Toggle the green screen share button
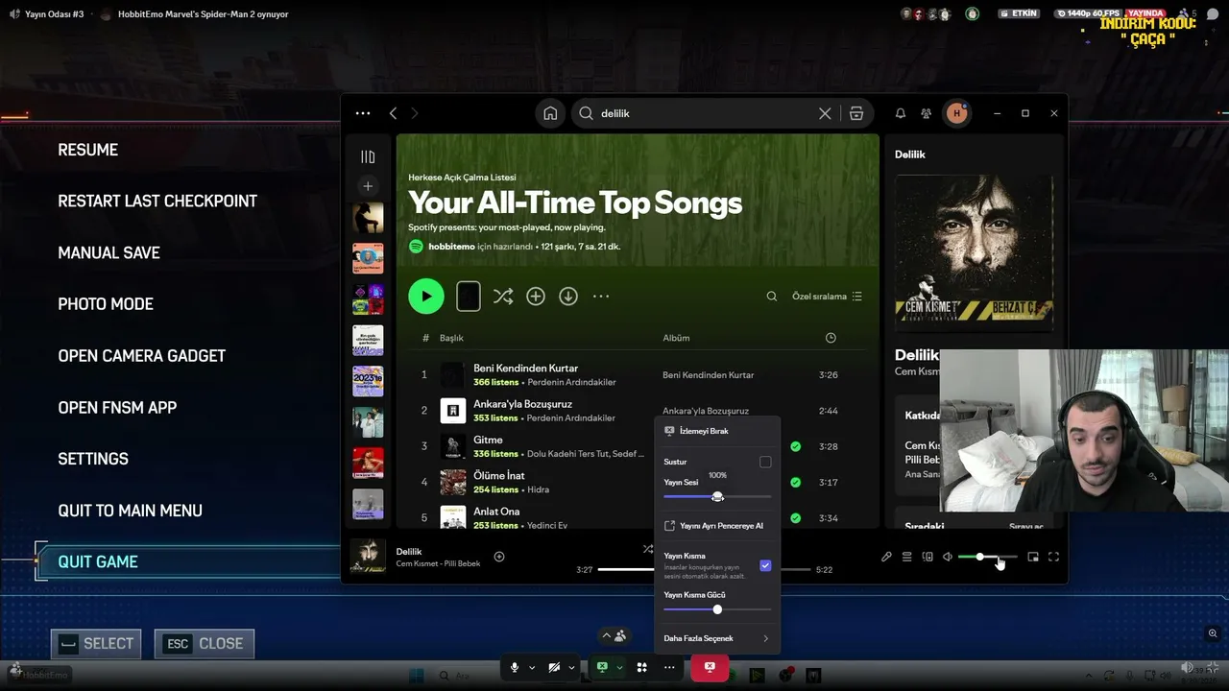The image size is (1229, 691). [602, 667]
